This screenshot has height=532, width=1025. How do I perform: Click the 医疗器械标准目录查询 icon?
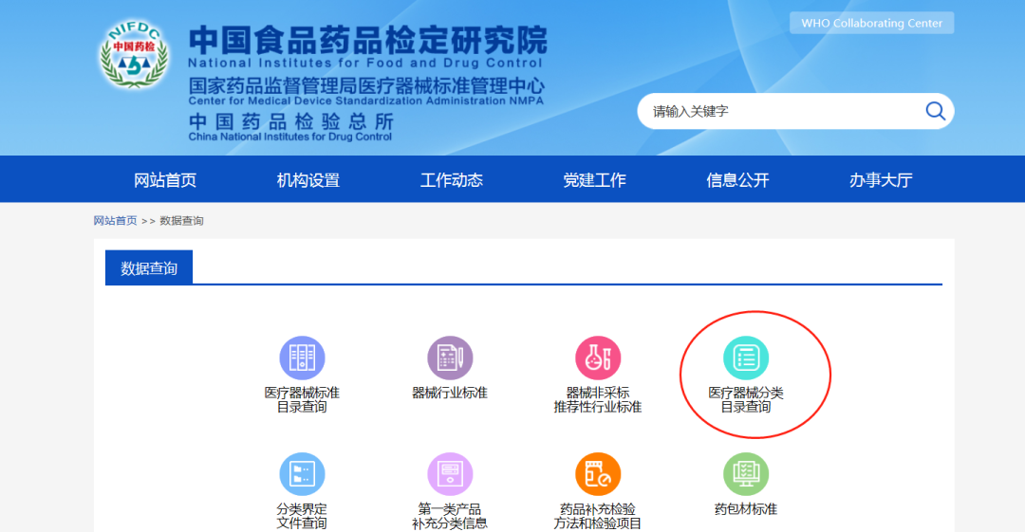click(x=302, y=358)
